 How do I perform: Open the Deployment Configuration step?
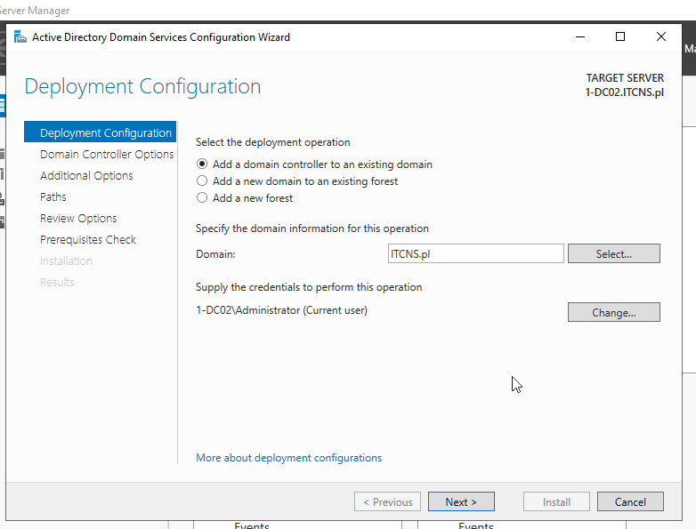click(x=105, y=133)
